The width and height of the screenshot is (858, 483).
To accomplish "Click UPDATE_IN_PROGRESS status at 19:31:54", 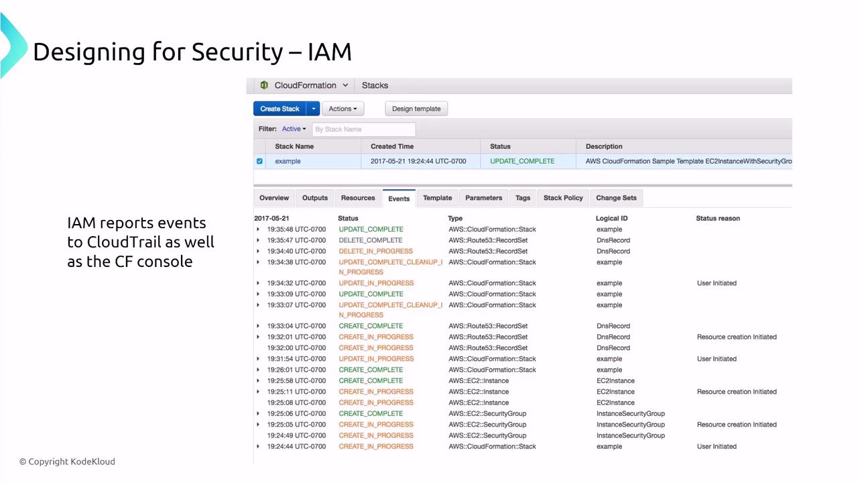I will (x=376, y=359).
